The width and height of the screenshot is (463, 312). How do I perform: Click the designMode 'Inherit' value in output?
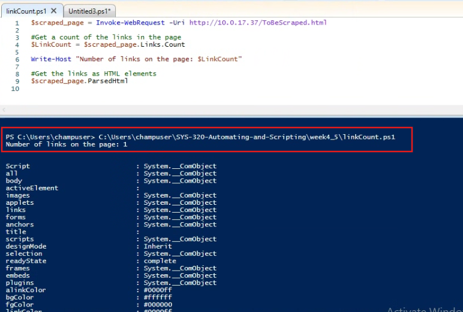tap(158, 246)
